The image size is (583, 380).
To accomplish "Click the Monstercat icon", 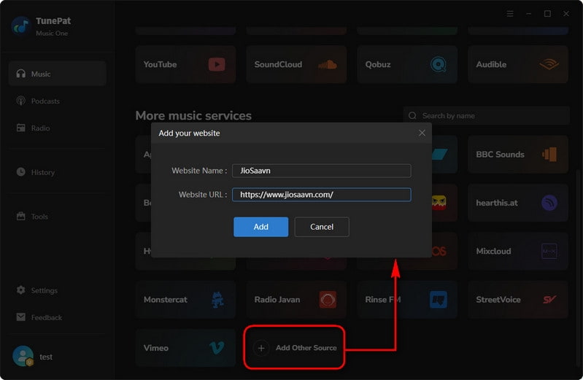I will tap(217, 300).
